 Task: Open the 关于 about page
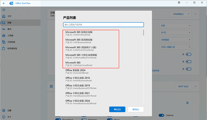20,117
